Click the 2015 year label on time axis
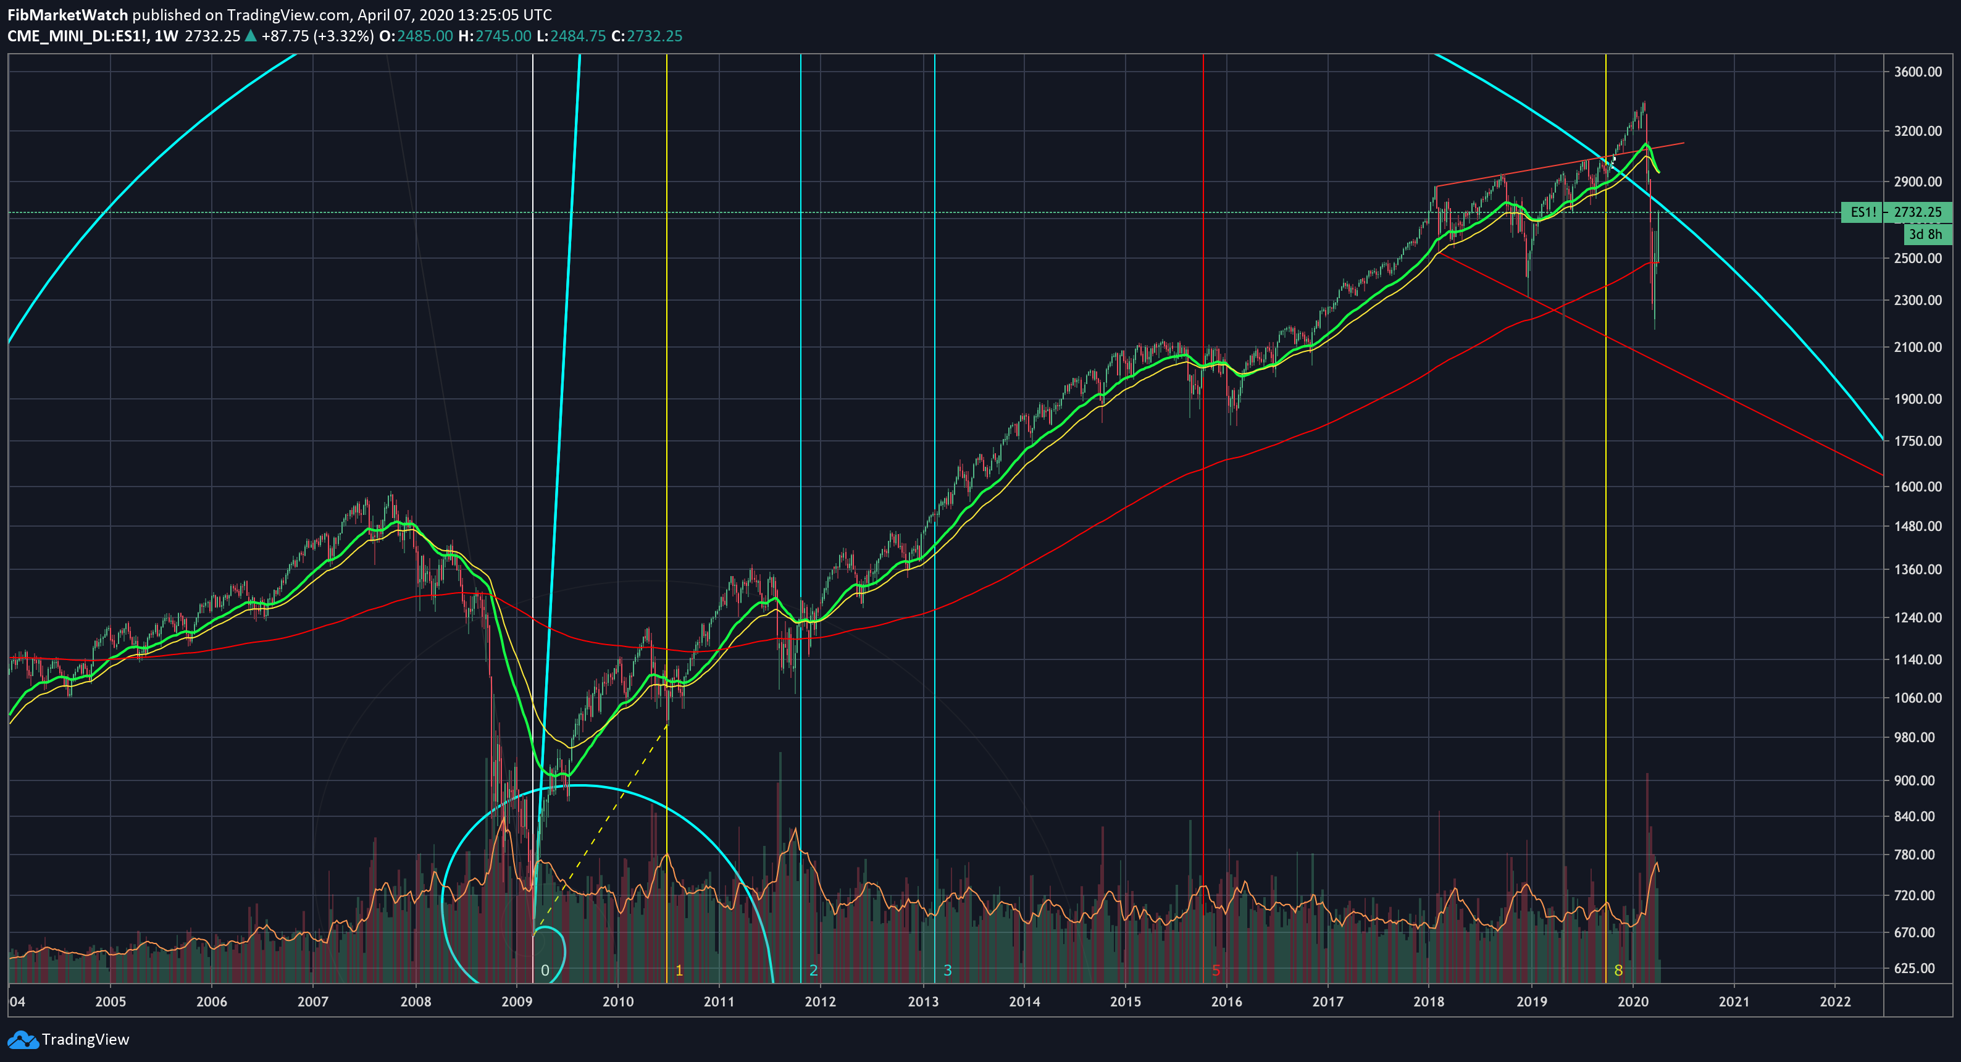 (1126, 1001)
